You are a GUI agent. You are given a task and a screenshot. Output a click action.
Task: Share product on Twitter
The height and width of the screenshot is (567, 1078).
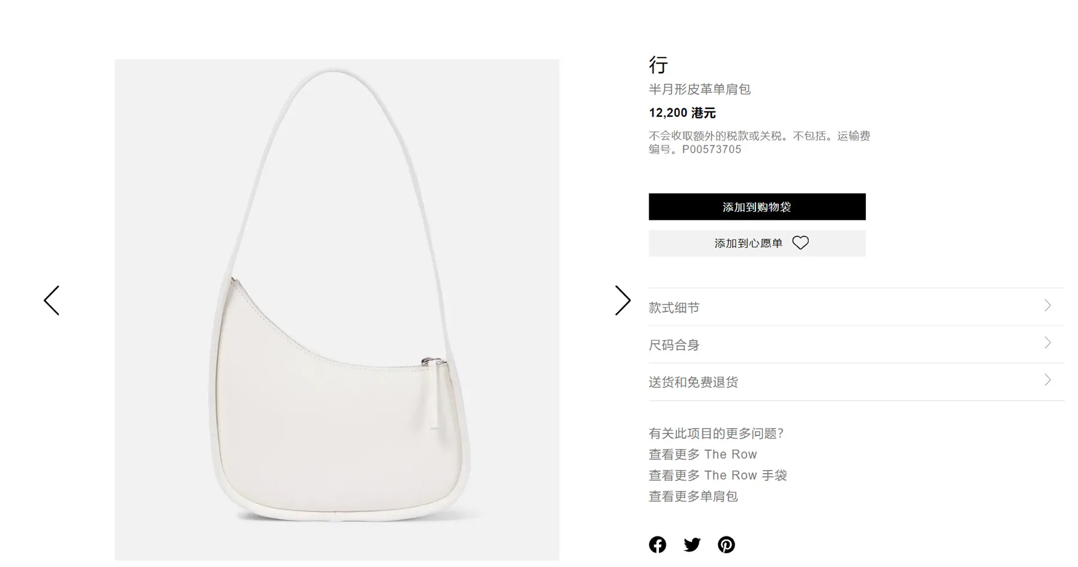tap(692, 544)
